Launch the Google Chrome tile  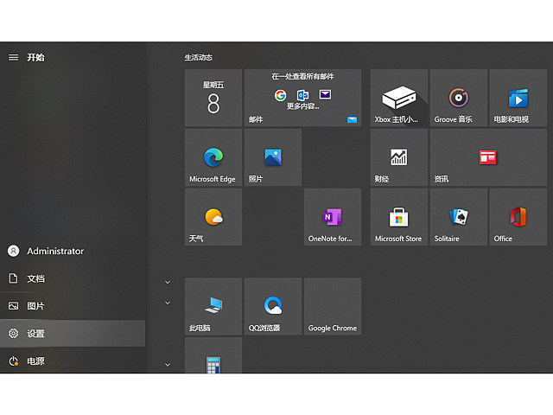(x=333, y=306)
